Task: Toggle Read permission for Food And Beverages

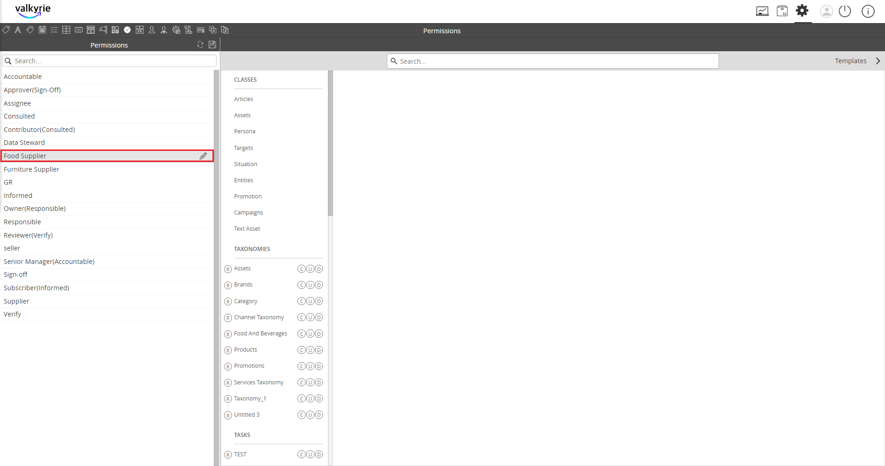Action: coord(228,334)
